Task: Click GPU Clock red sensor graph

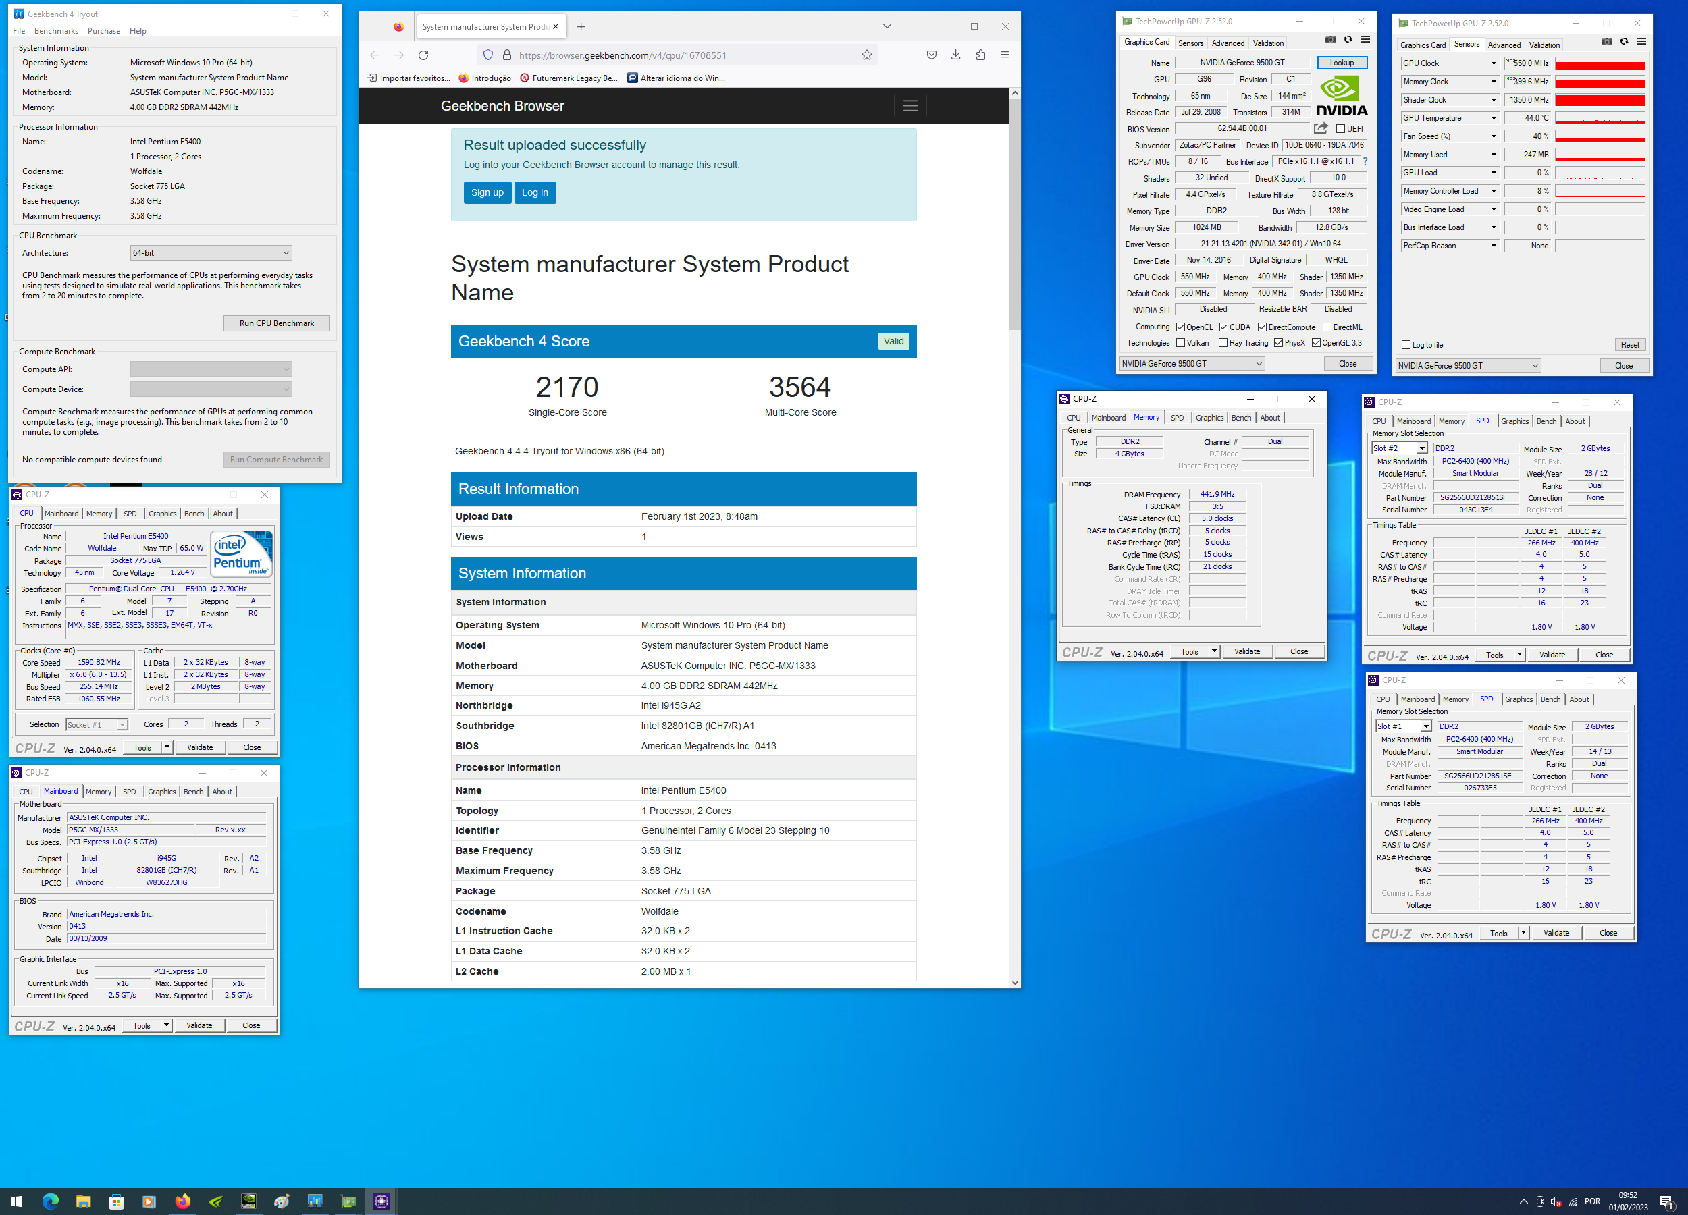Action: point(1600,64)
